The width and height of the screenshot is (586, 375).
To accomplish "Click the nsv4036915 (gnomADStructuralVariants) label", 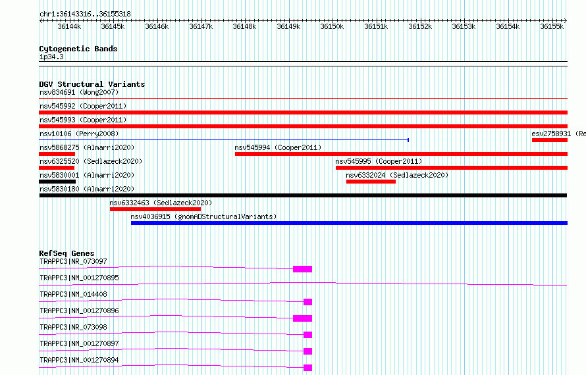I will point(203,216).
